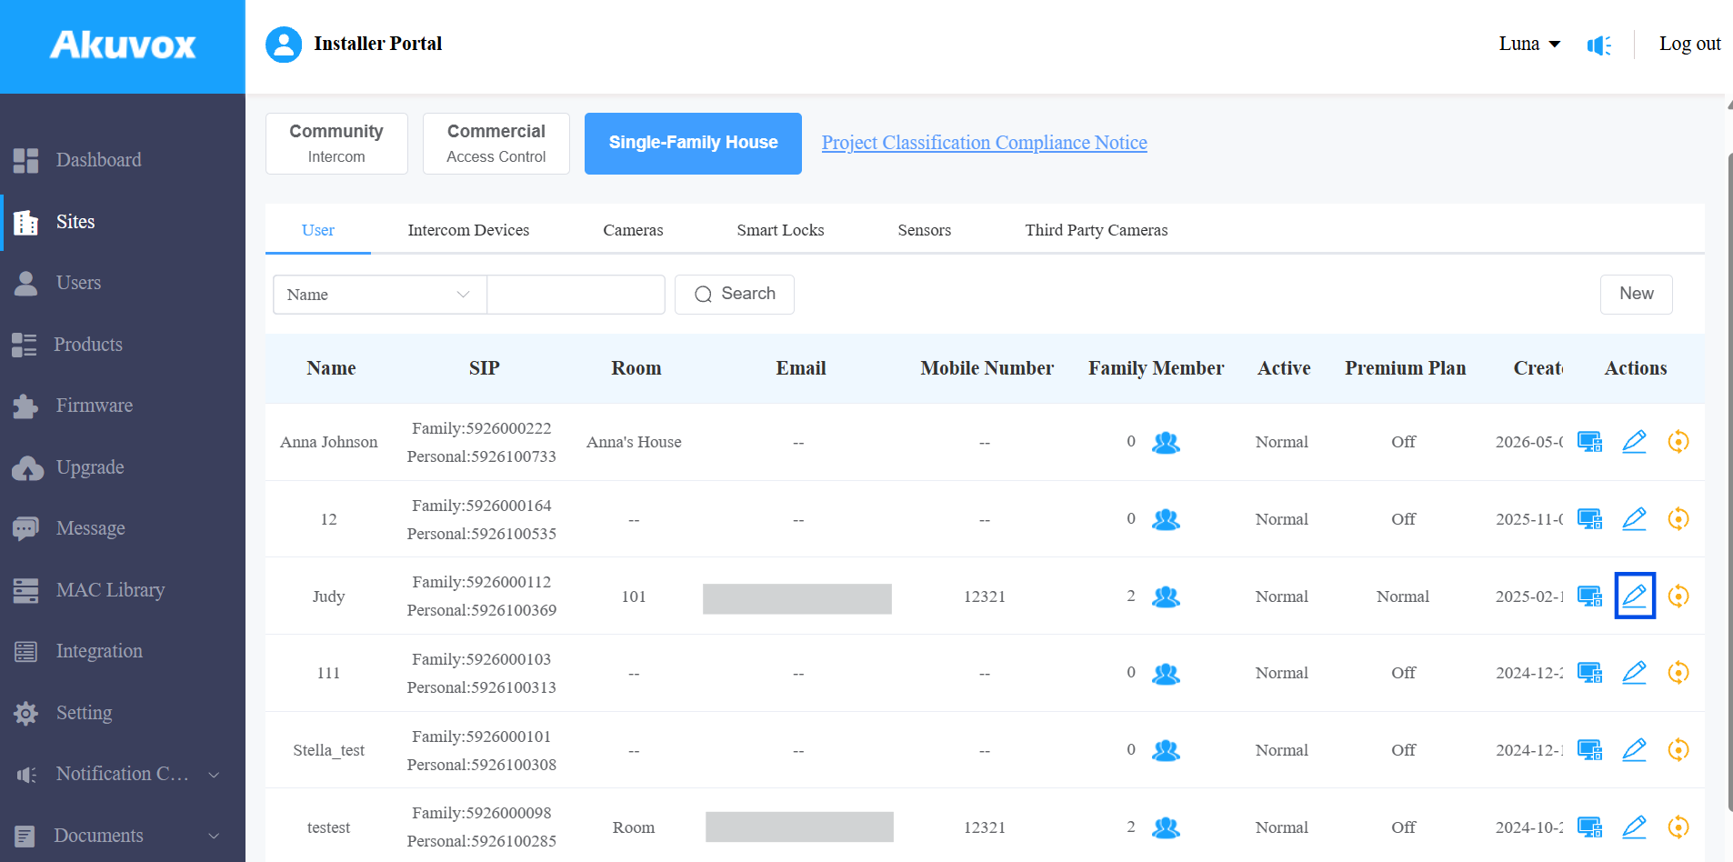Open device list for Anna Johnson
This screenshot has height=862, width=1733.
tap(1589, 442)
